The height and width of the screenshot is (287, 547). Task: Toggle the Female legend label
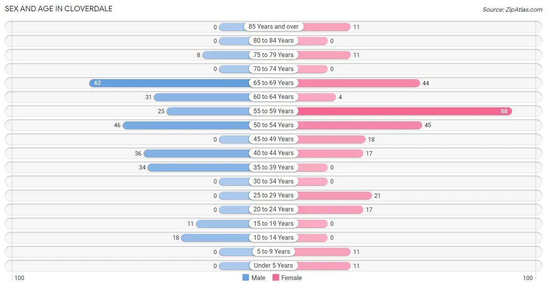292,278
